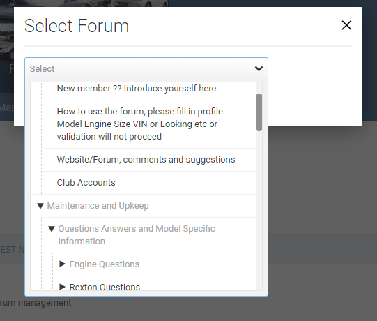Collapse the Maintenance and Upkeep triangle
Screen dimensions: 377x321
click(x=40, y=206)
